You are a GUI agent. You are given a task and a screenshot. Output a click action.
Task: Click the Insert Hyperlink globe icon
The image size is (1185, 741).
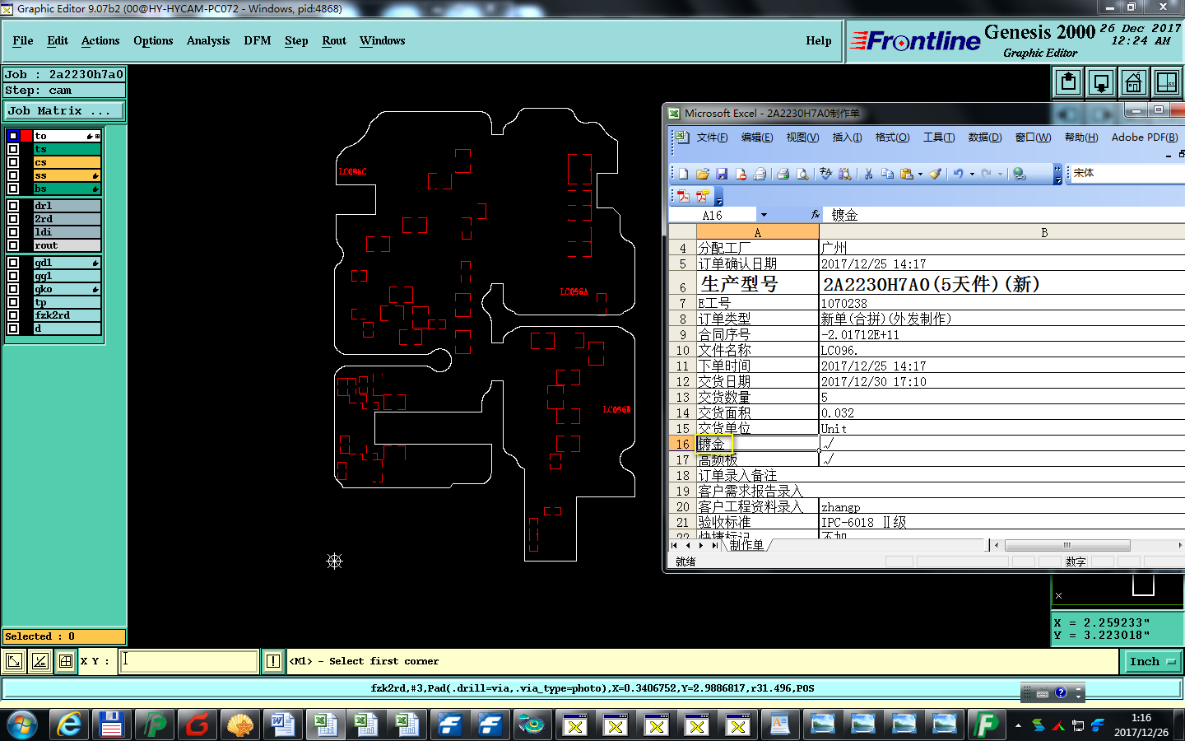click(1020, 174)
